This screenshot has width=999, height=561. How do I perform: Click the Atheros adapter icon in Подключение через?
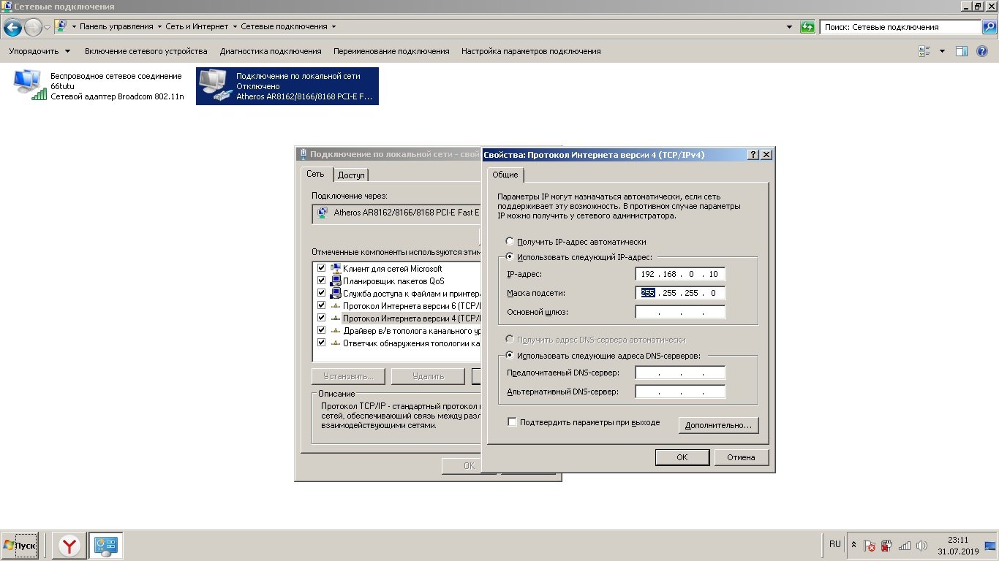coord(323,213)
